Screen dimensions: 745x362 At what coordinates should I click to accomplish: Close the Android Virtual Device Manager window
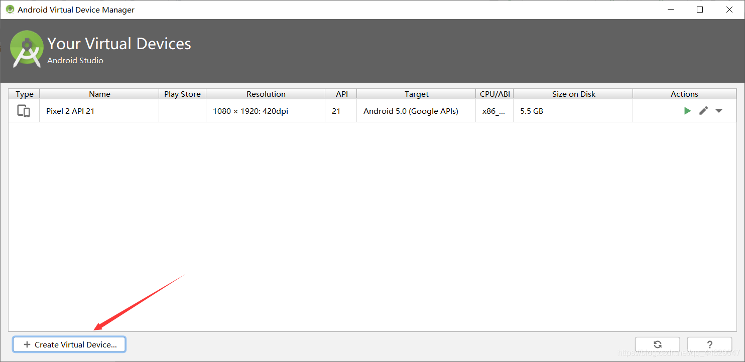pos(729,10)
